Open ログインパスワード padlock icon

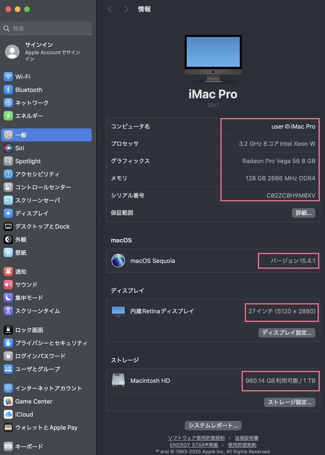[x=8, y=356]
